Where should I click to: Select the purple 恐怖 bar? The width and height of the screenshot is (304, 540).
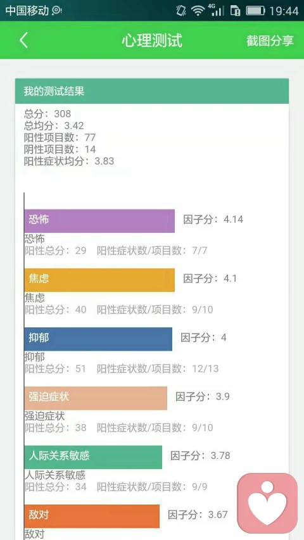[99, 221]
